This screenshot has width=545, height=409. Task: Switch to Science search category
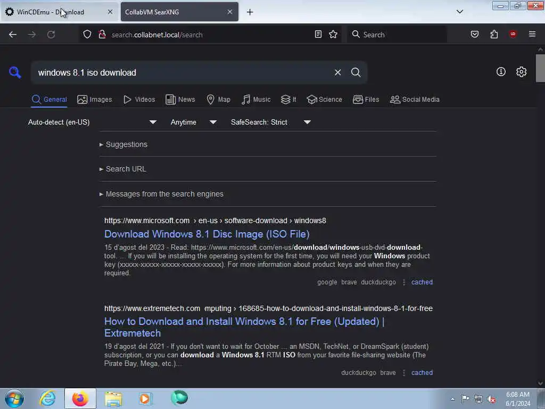click(324, 100)
